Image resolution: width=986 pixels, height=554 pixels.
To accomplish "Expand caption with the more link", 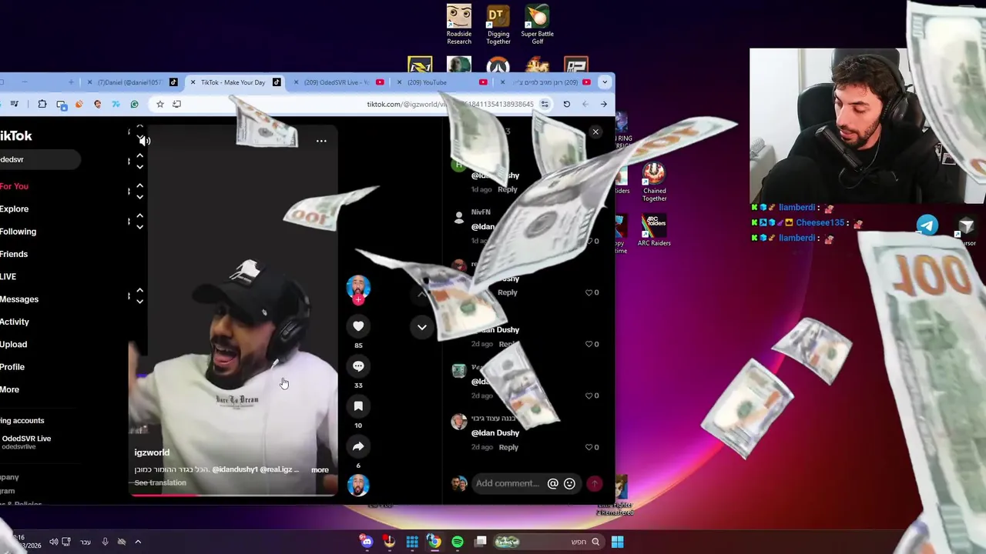I will [320, 469].
